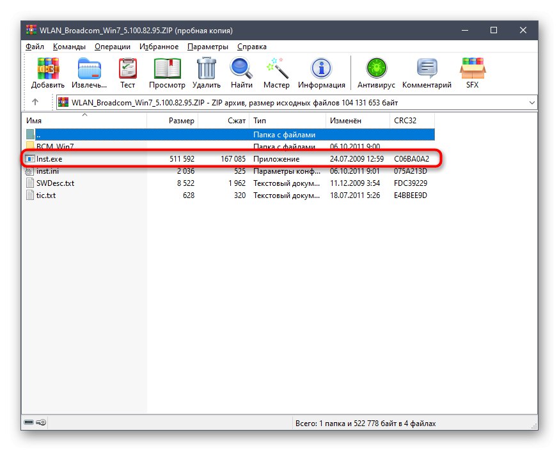This screenshot has width=559, height=451.
Task: Click the parent folder '..' icon
Action: pyautogui.click(x=30, y=135)
